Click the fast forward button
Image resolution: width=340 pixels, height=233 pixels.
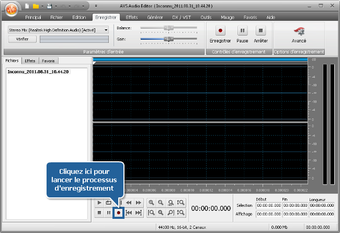139,203
